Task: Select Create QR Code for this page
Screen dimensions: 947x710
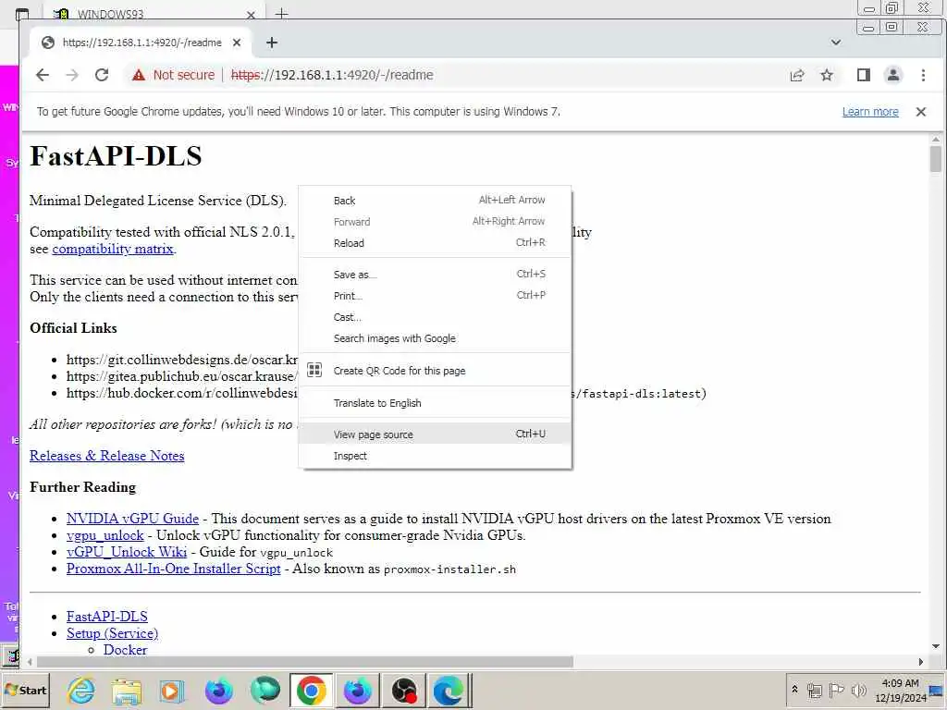Action: point(436,371)
